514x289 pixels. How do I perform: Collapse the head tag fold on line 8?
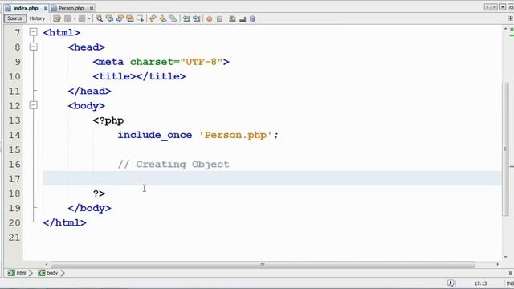pyautogui.click(x=33, y=47)
